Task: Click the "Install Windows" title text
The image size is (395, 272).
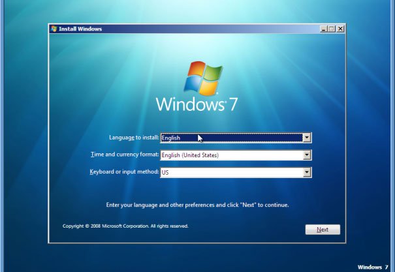Action: pos(80,29)
